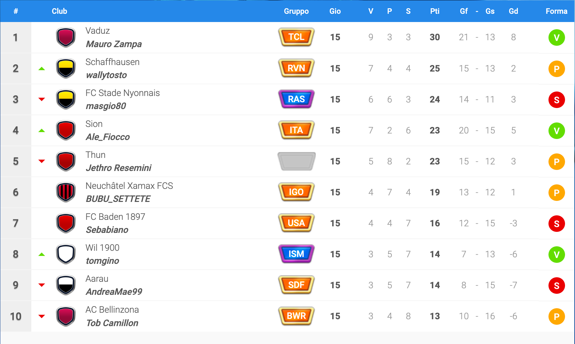The width and height of the screenshot is (575, 344).
Task: Click FC Stade Nyonnais red S form indicator
Action: coord(556,100)
